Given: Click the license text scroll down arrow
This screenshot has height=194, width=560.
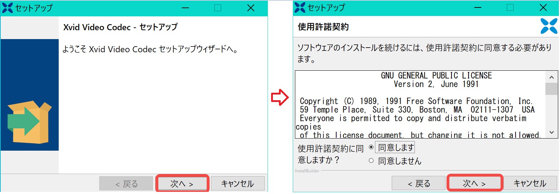Looking at the screenshot, I should pyautogui.click(x=551, y=132).
